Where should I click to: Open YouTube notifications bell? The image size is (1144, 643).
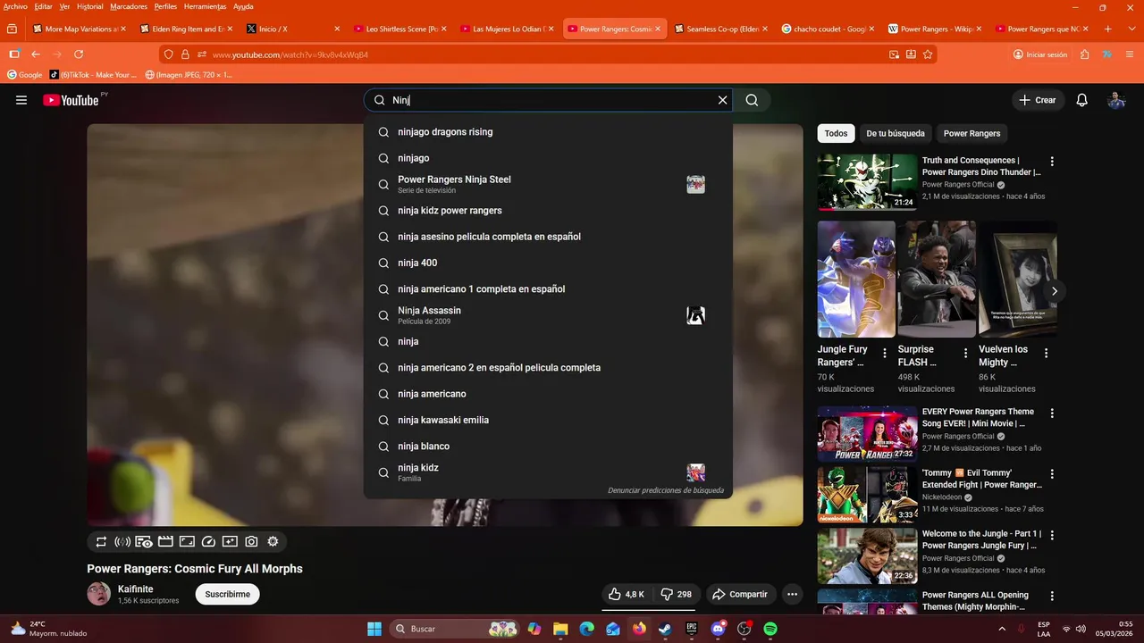pos(1081,100)
